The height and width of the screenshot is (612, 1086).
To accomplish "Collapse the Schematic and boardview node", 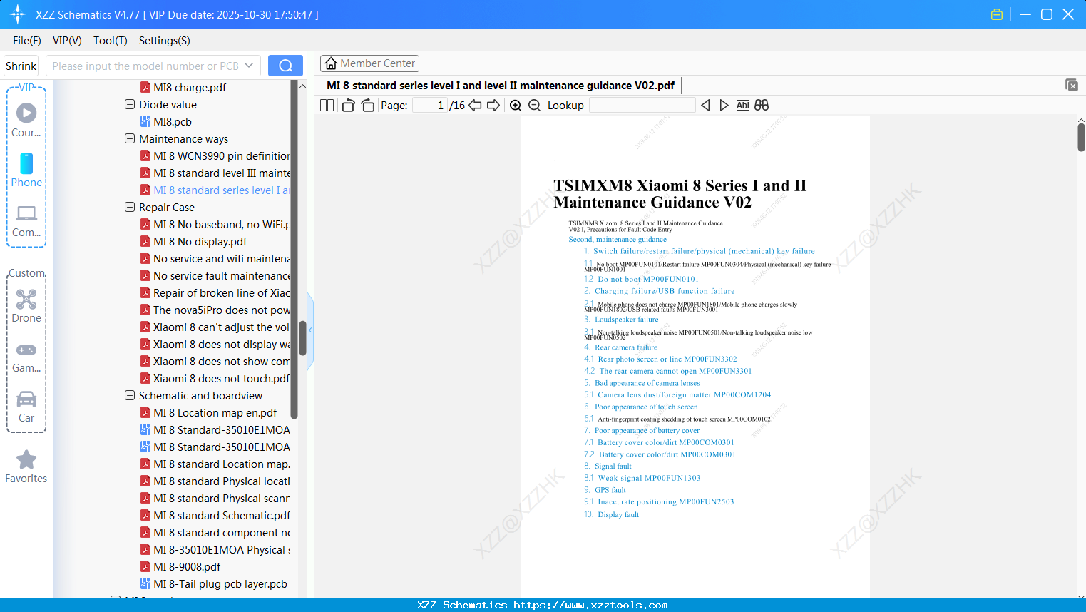I will click(130, 395).
